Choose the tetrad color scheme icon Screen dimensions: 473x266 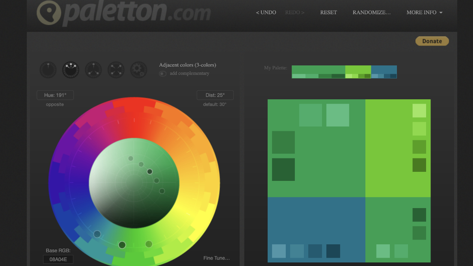(x=116, y=70)
